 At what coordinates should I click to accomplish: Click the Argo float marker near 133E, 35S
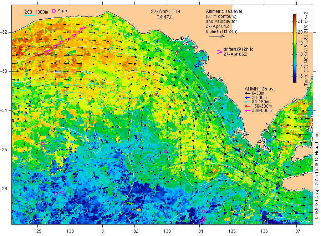click(x=166, y=152)
